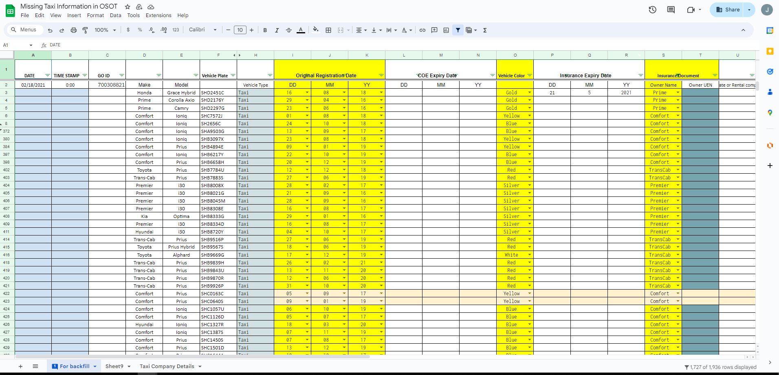779x375 pixels.
Task: Decrease decimal places
Action: 152,30
